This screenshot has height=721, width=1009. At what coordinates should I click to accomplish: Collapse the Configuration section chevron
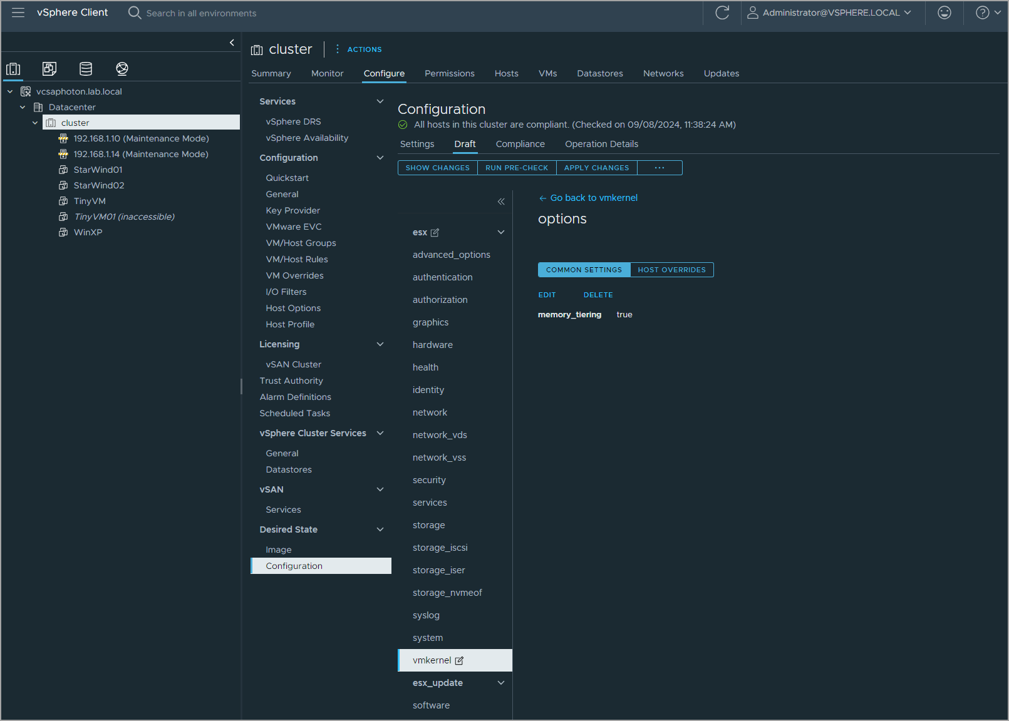pos(380,158)
